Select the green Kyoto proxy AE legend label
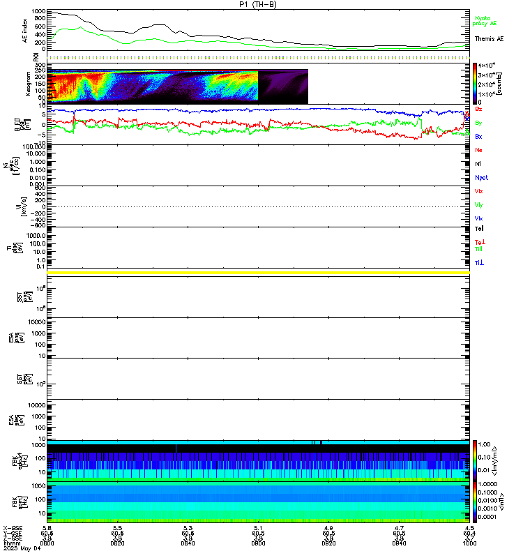 pos(484,21)
